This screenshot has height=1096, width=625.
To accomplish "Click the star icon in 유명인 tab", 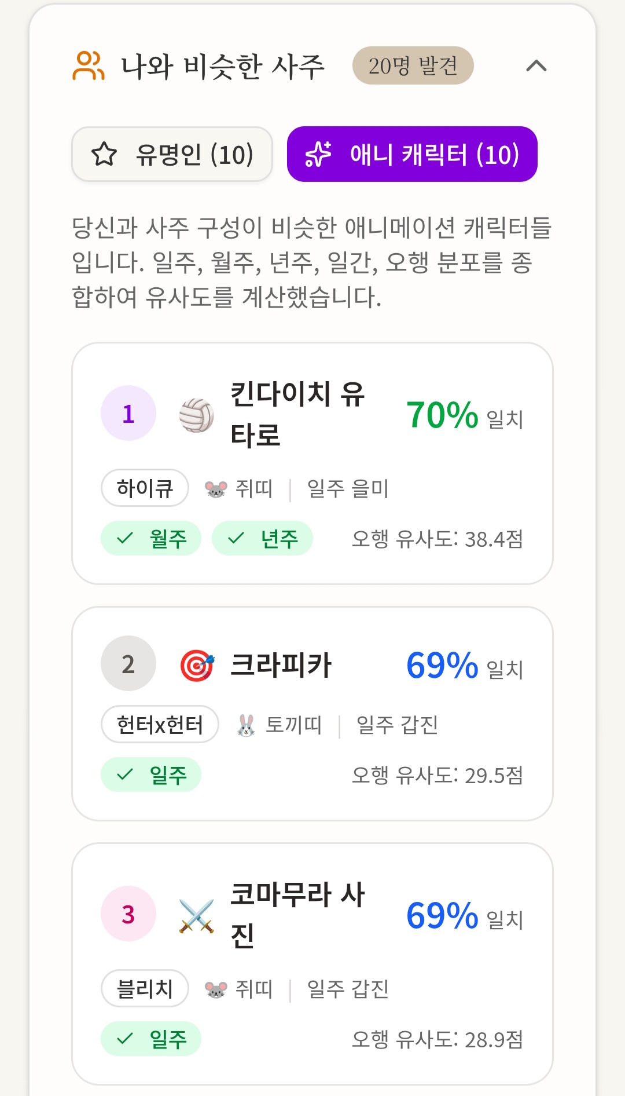I will (x=104, y=155).
